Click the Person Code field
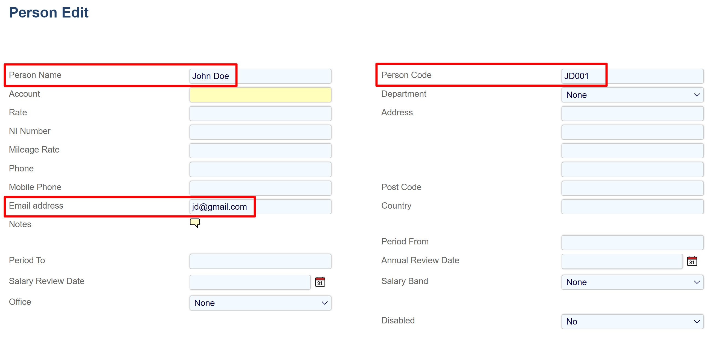 [x=632, y=76]
